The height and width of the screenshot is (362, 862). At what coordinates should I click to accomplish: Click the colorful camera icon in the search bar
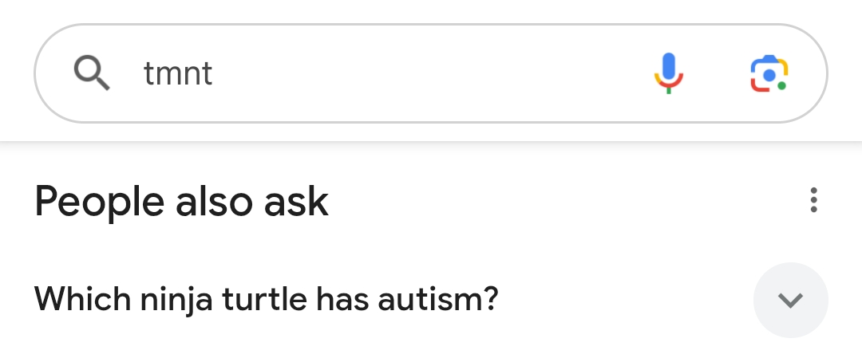click(x=769, y=73)
